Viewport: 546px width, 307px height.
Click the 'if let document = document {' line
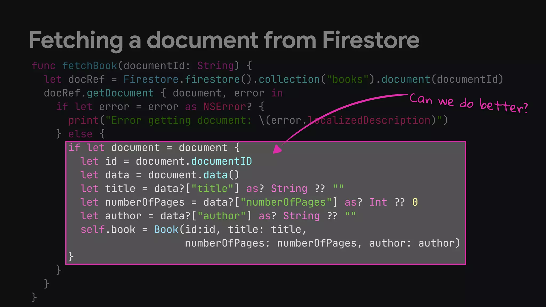(x=154, y=148)
